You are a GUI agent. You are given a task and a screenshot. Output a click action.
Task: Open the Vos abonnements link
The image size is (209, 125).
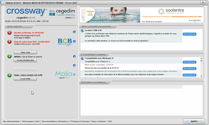click(x=11, y=121)
